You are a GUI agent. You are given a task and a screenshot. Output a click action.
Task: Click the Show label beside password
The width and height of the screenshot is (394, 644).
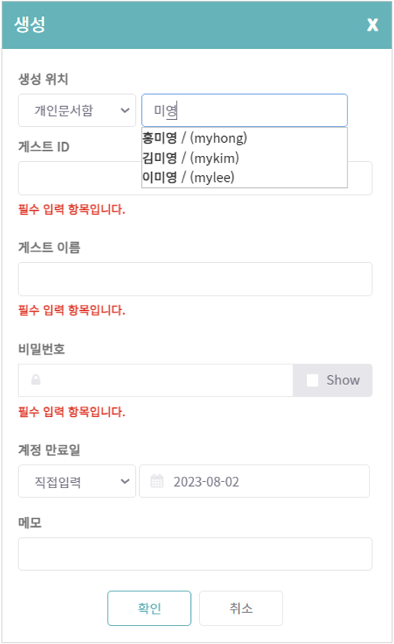tap(343, 380)
